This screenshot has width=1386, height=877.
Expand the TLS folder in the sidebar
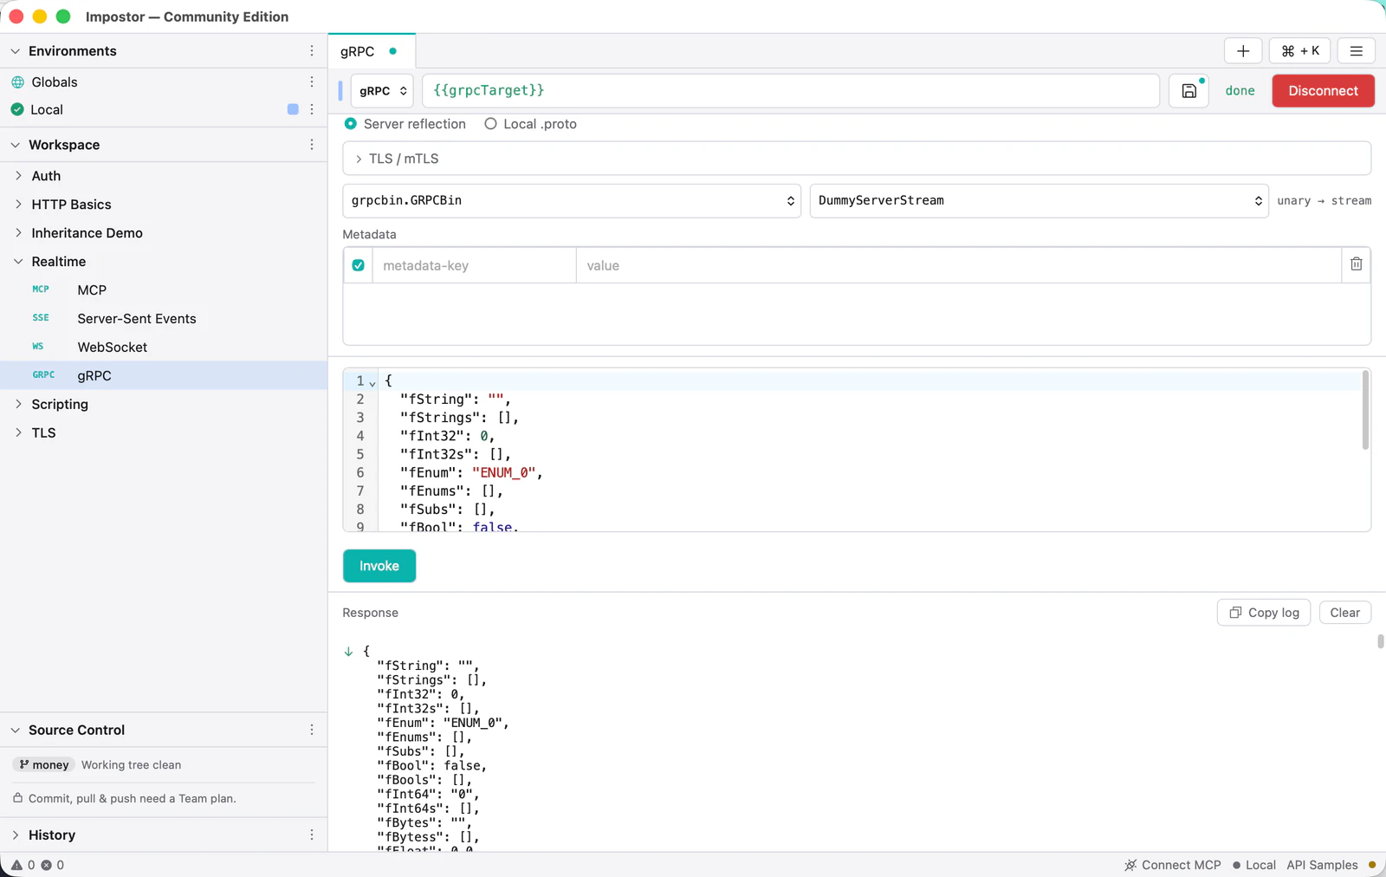pyautogui.click(x=18, y=432)
